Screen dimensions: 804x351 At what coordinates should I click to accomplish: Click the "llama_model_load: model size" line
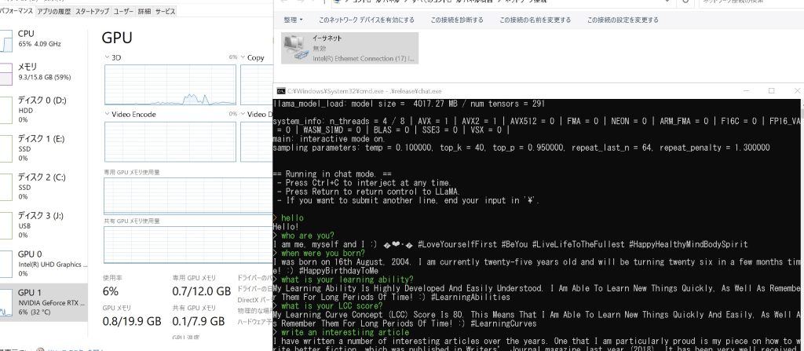408,104
